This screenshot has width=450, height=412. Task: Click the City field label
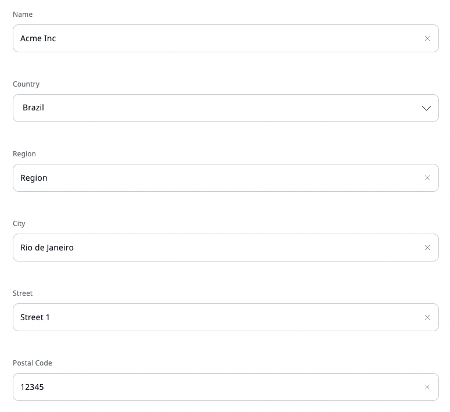(19, 223)
